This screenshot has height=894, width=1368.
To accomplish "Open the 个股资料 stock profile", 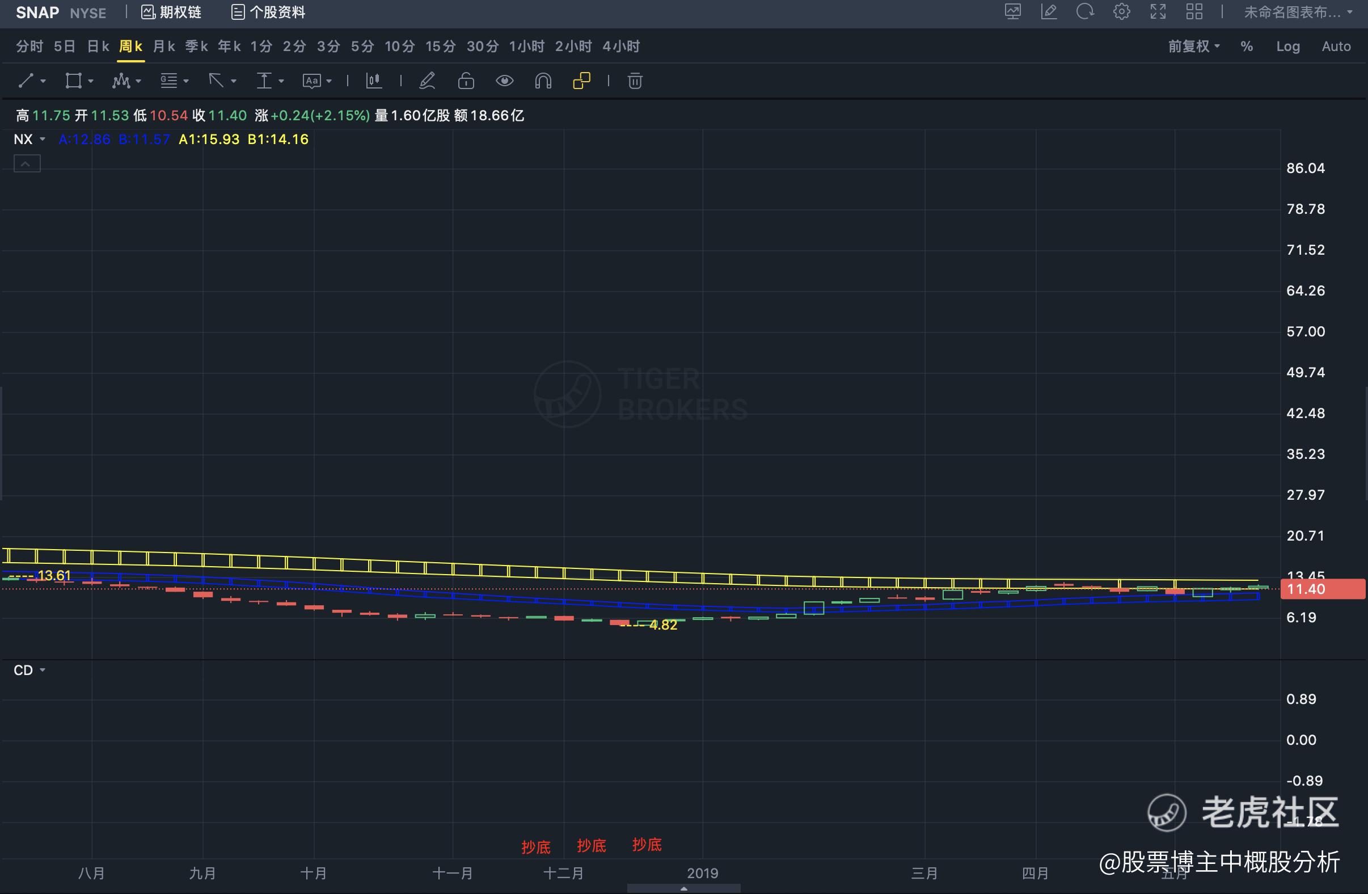I will click(x=268, y=12).
